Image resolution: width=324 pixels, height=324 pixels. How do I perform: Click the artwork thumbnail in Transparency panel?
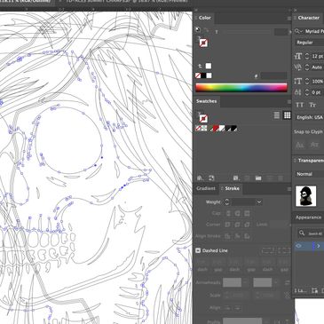click(x=306, y=196)
